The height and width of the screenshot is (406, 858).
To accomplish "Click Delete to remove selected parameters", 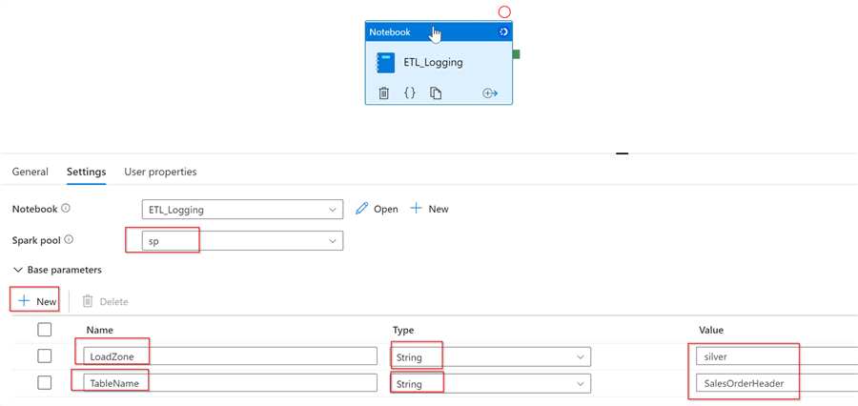I will 105,301.
